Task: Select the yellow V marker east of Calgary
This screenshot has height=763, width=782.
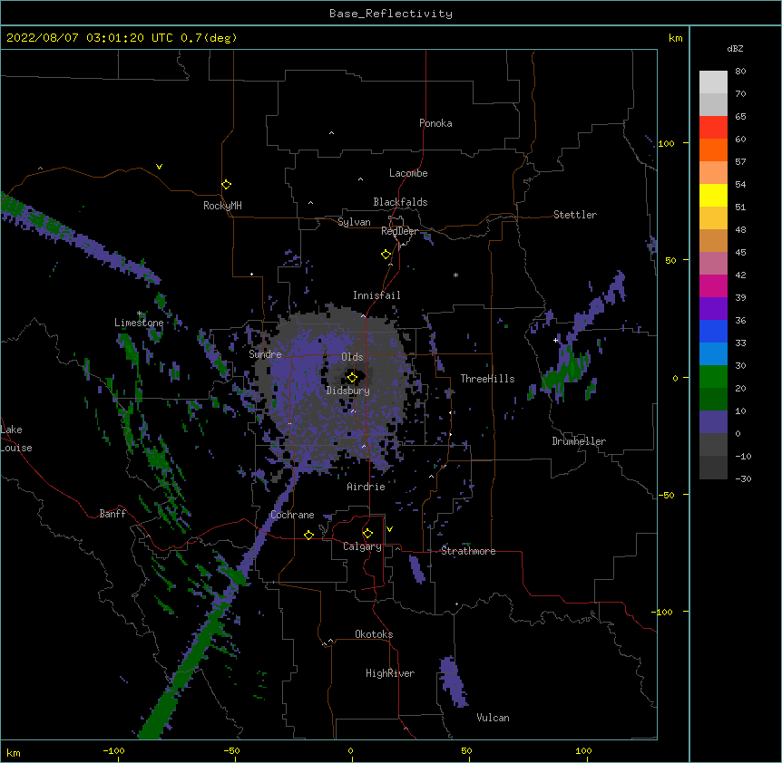Action: click(x=389, y=529)
